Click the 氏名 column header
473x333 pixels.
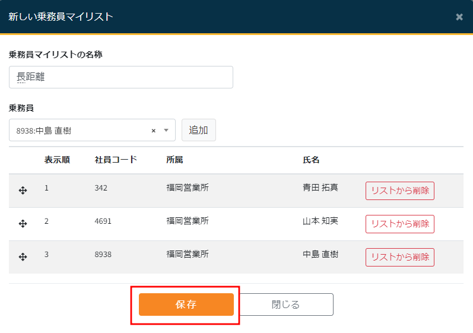[x=311, y=160]
